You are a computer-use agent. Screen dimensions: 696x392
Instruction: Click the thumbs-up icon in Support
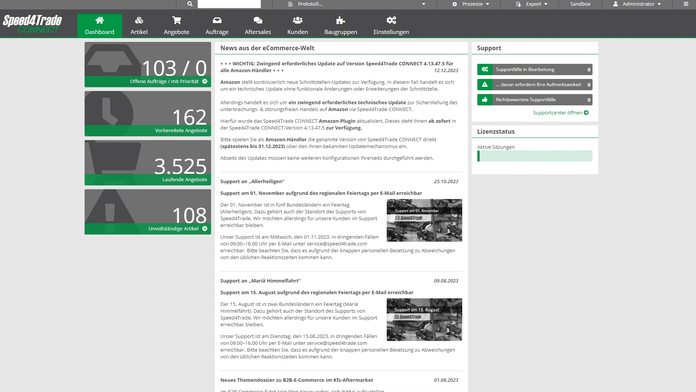tap(485, 100)
